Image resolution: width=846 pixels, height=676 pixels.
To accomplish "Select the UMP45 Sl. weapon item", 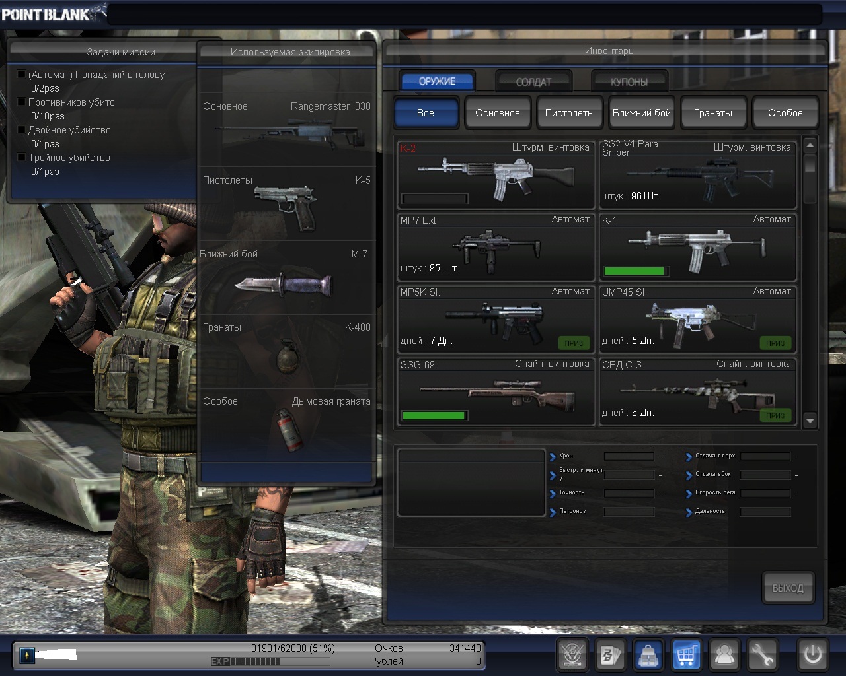I will pyautogui.click(x=697, y=319).
